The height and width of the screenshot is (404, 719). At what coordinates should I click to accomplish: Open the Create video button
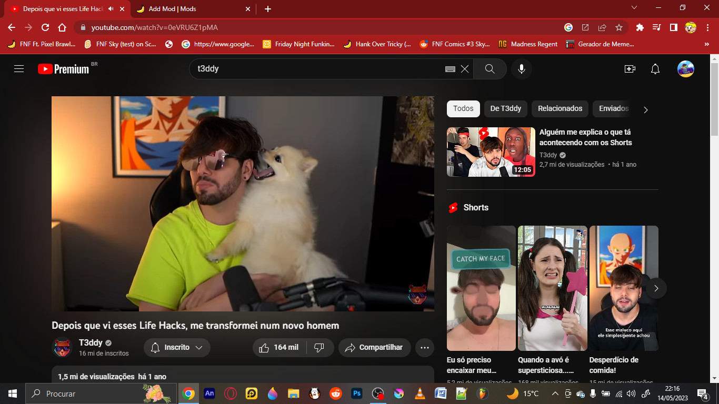pos(630,69)
